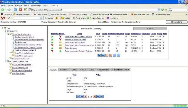Go to previous page of metrics table

107,55
